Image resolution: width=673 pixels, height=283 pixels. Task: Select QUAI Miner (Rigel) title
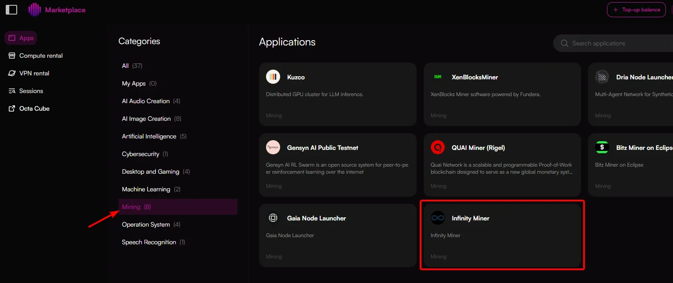click(478, 148)
